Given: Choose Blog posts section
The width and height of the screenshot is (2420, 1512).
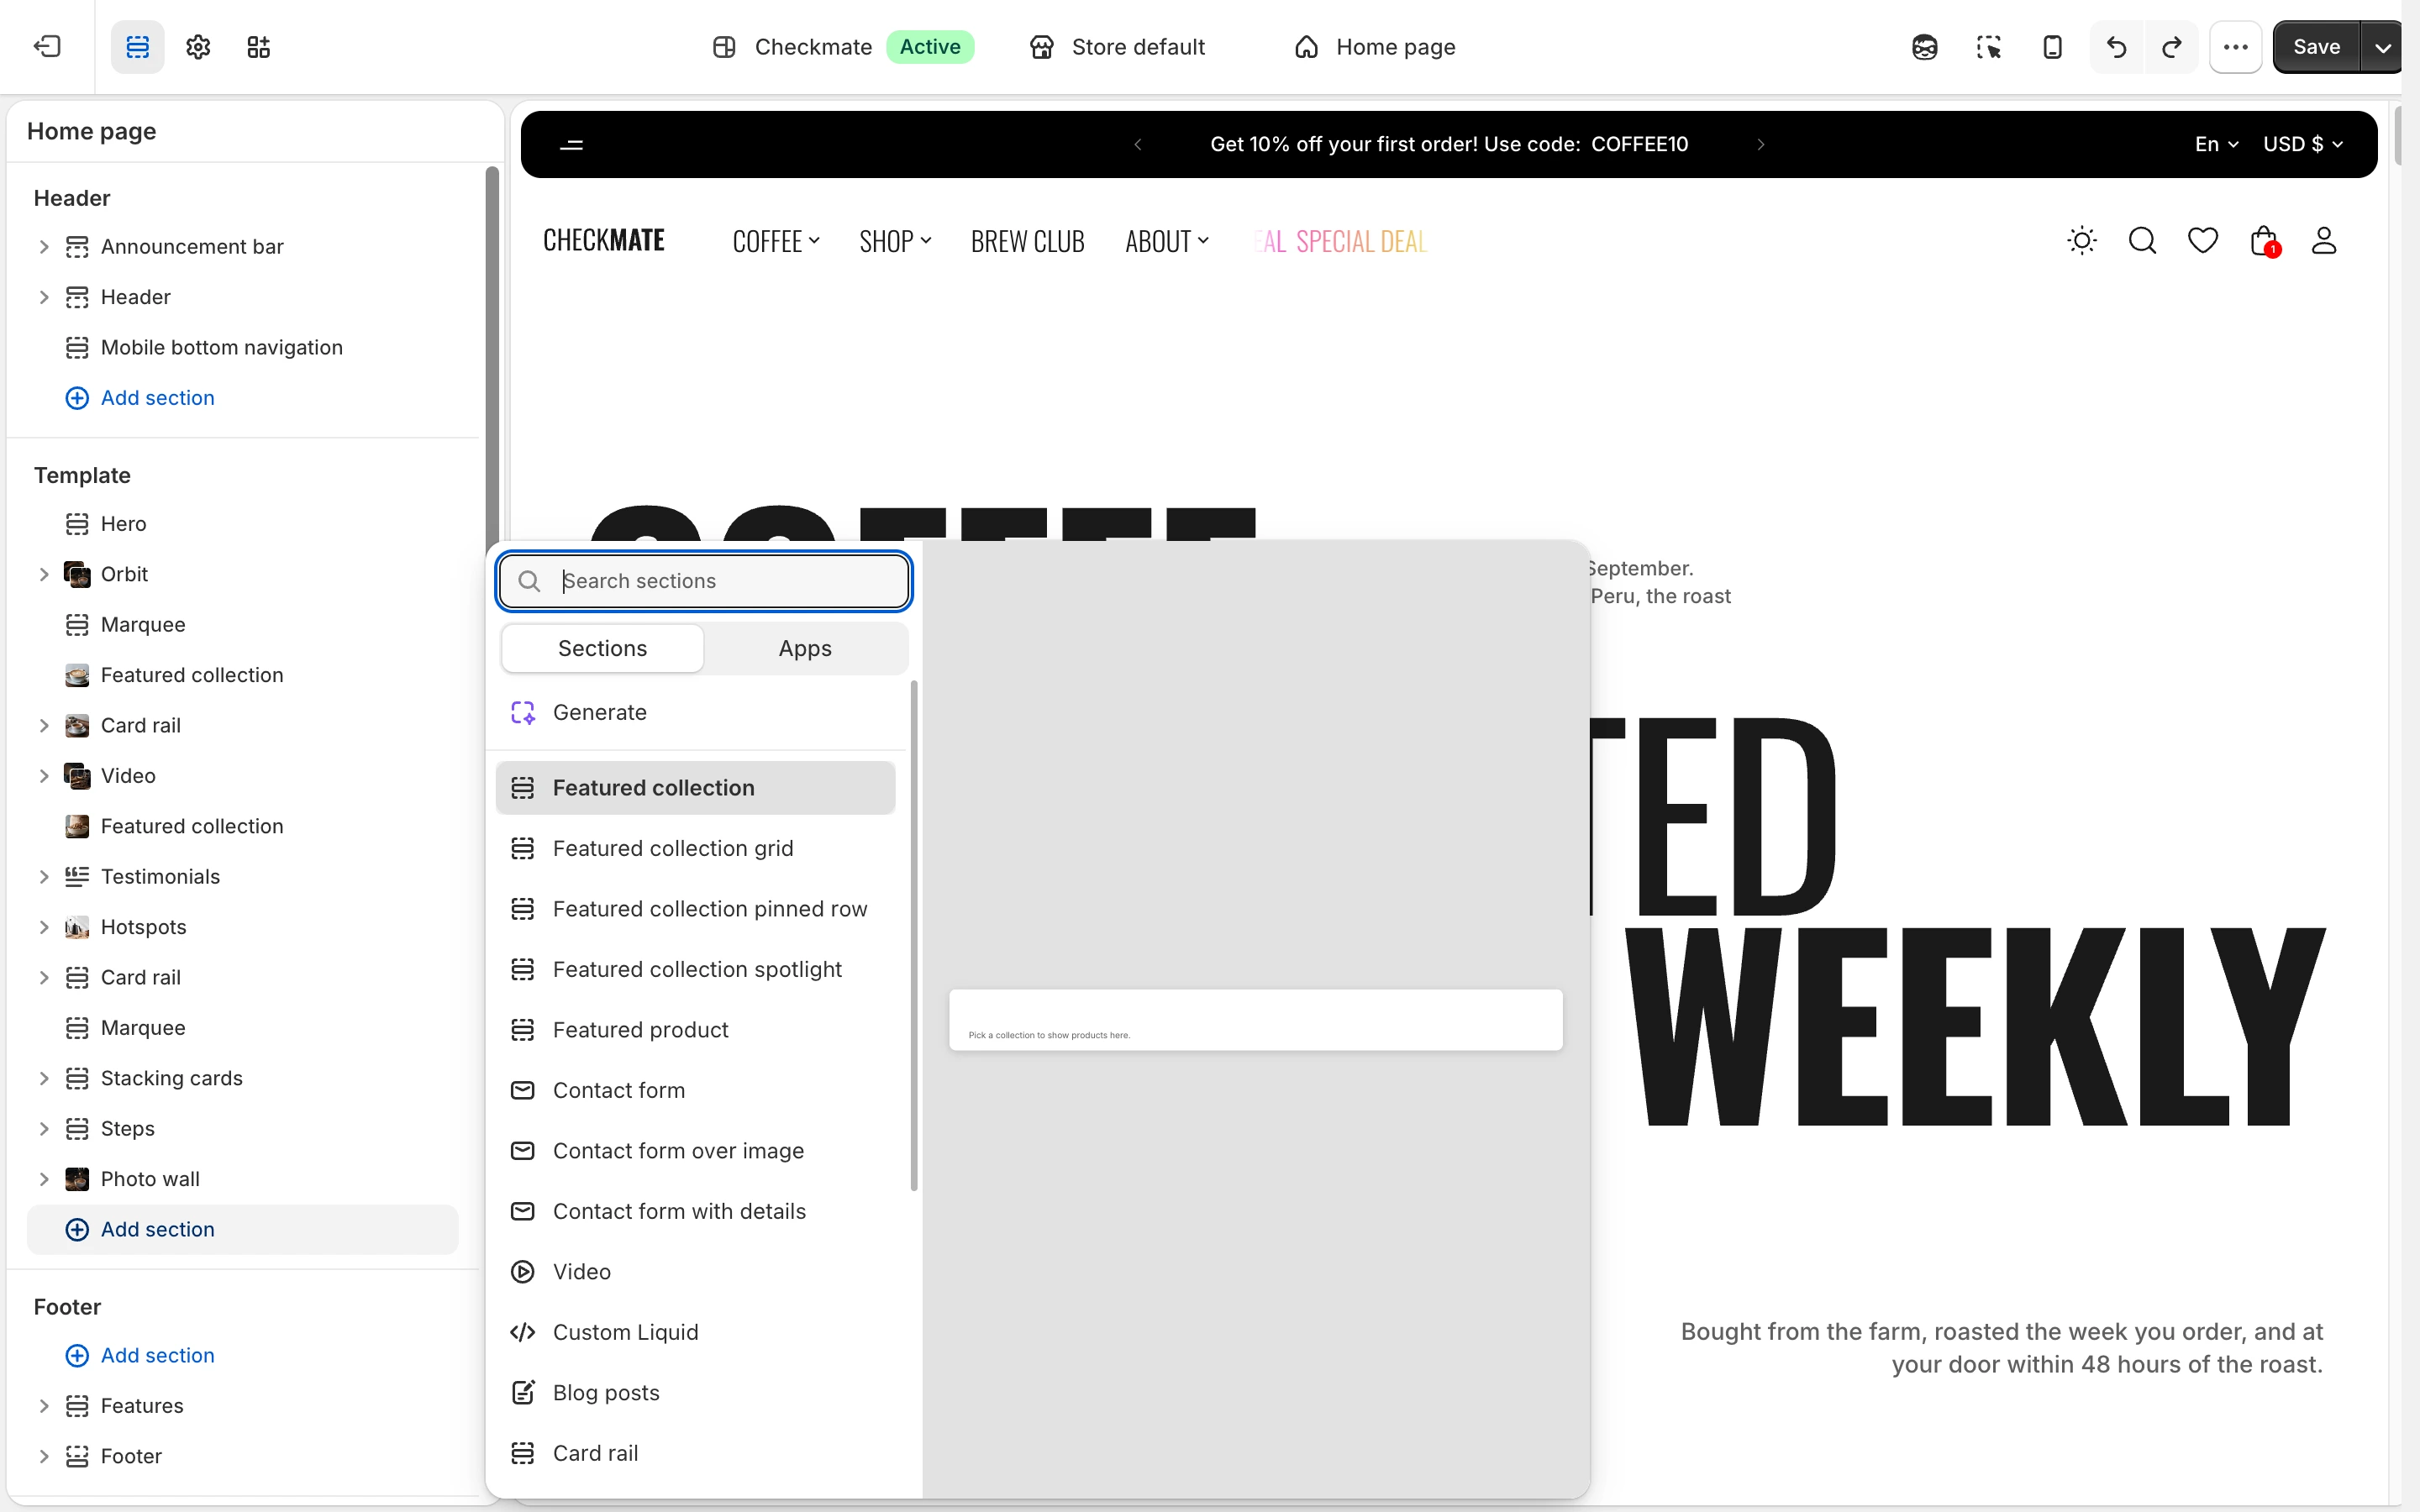Looking at the screenshot, I should [696, 1393].
